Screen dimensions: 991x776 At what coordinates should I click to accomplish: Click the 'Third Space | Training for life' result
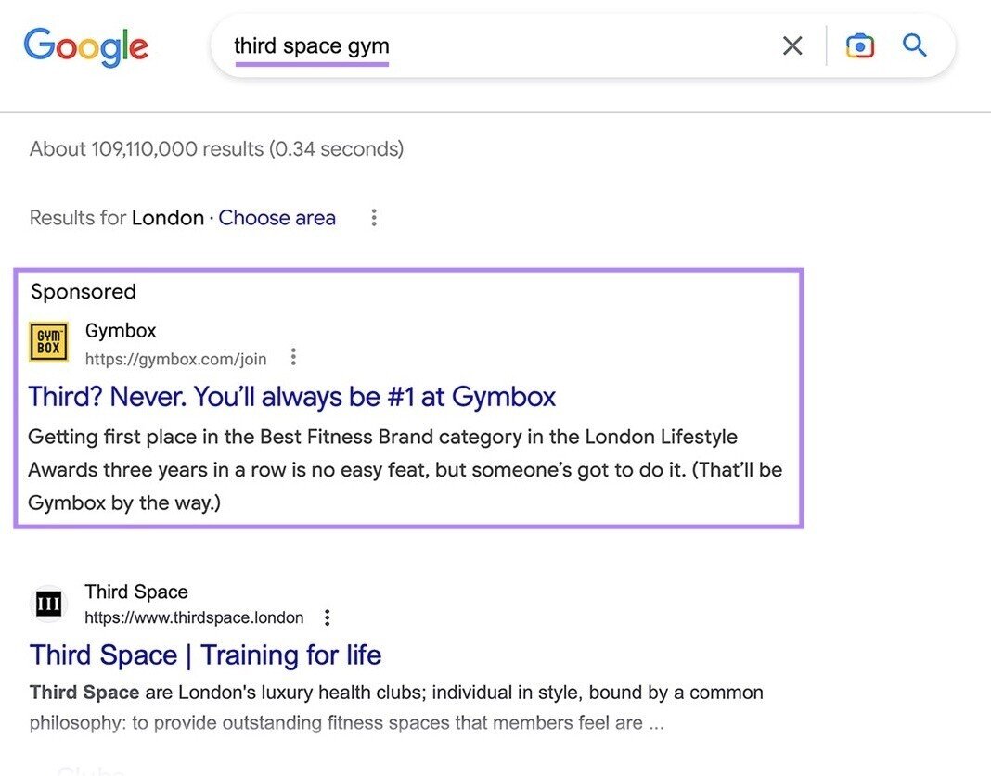pos(205,655)
